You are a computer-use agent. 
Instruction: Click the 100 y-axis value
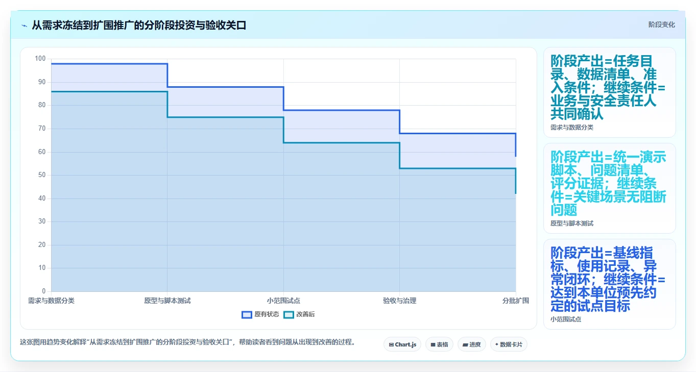[x=40, y=59]
